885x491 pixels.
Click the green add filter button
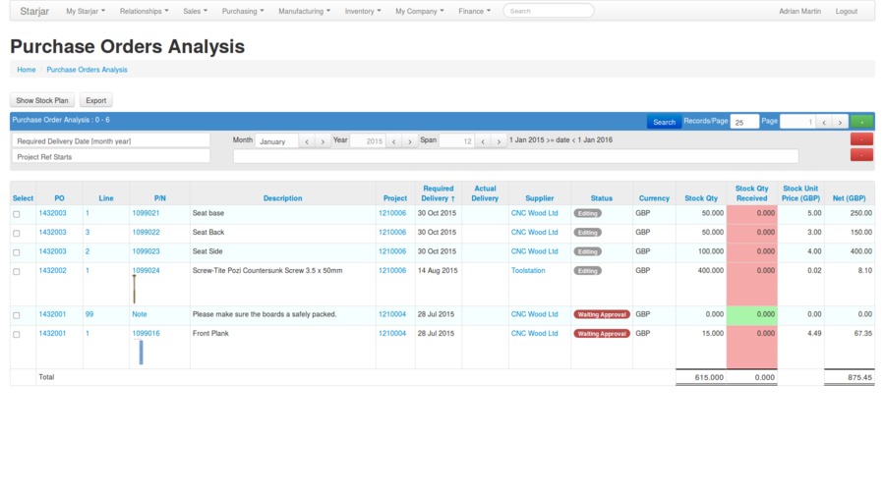point(861,122)
